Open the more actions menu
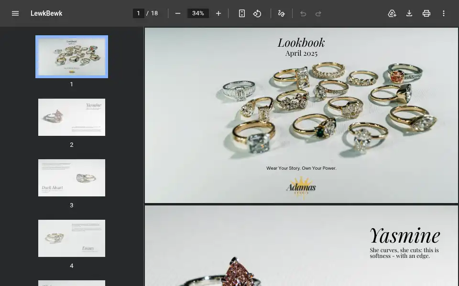459x286 pixels. pyautogui.click(x=444, y=13)
